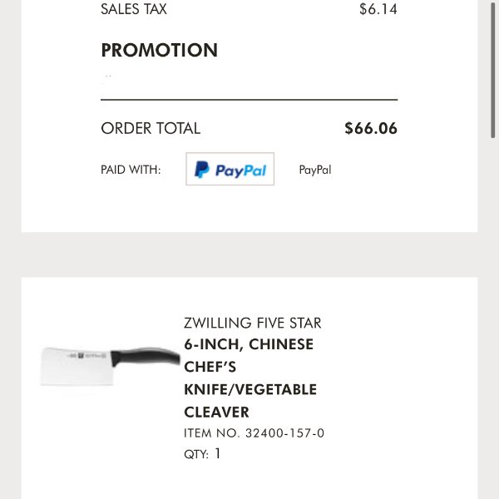The height and width of the screenshot is (499, 499).
Task: Click the Qty: 1 label
Action: pyautogui.click(x=202, y=453)
